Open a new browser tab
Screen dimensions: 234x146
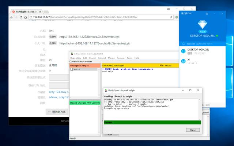click(46, 12)
